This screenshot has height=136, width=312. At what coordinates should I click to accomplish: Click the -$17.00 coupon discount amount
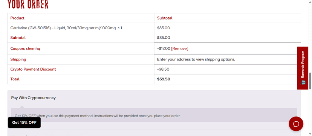pyautogui.click(x=164, y=48)
